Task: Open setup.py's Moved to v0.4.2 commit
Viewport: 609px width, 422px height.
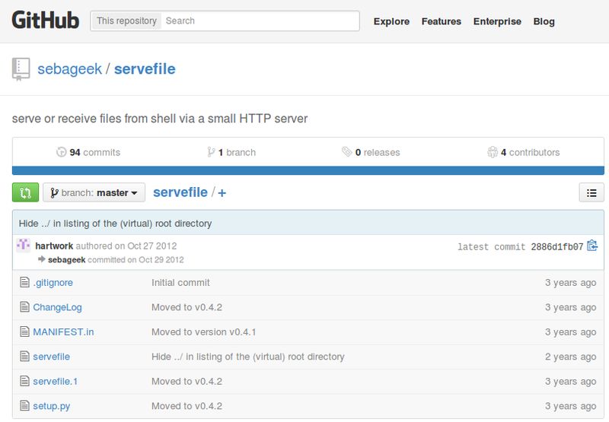Action: pyautogui.click(x=187, y=406)
